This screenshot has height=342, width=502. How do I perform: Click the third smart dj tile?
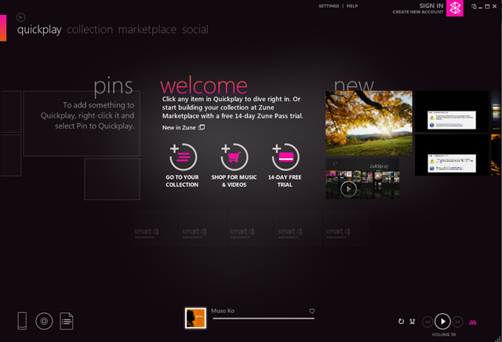click(250, 228)
